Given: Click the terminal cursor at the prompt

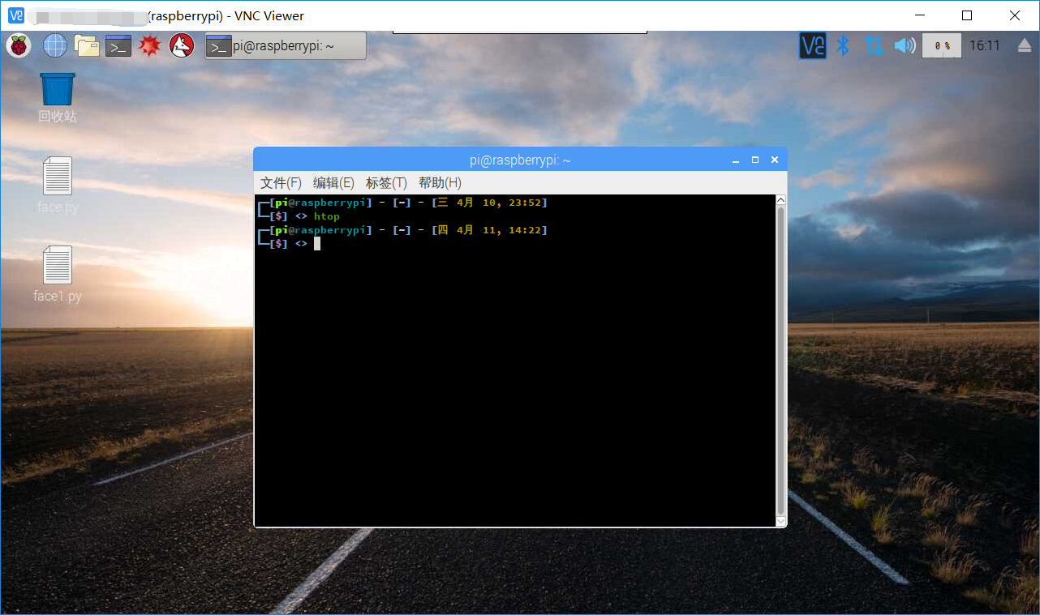Looking at the screenshot, I should (317, 243).
